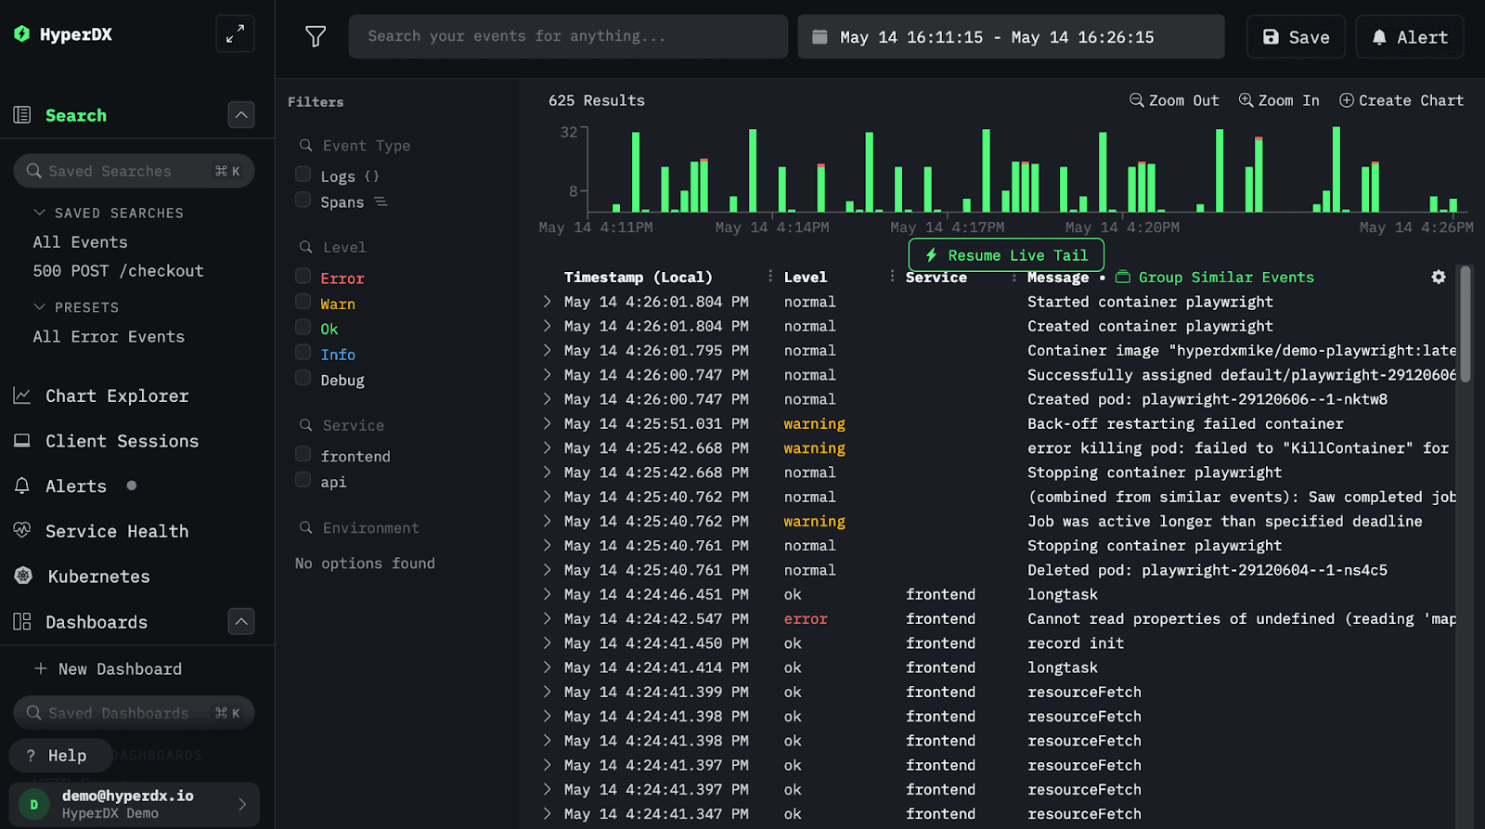Open Chart Explorer in sidebar
This screenshot has height=829, width=1485.
[117, 395]
